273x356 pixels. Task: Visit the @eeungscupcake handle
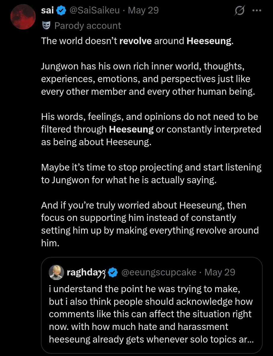click(159, 272)
